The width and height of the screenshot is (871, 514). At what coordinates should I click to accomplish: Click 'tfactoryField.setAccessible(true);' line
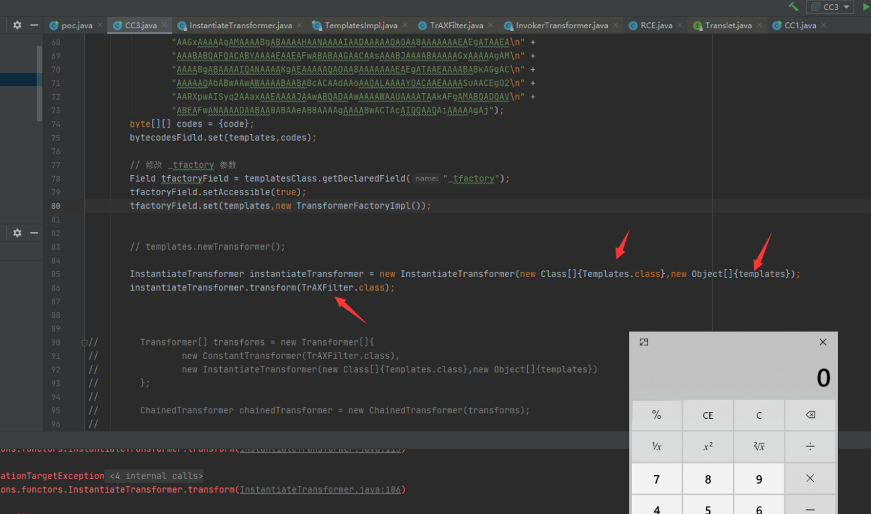click(218, 192)
